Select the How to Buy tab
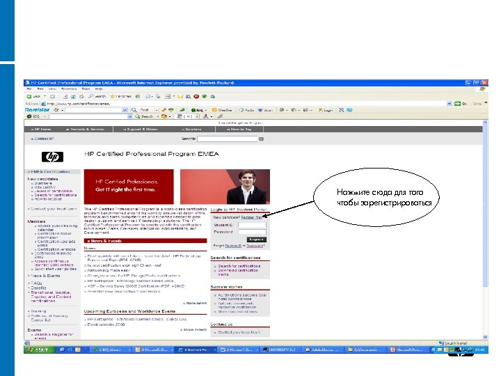501x376 pixels. (x=239, y=130)
